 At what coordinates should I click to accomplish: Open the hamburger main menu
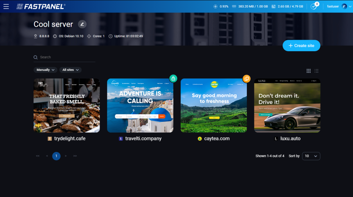[x=6, y=7]
